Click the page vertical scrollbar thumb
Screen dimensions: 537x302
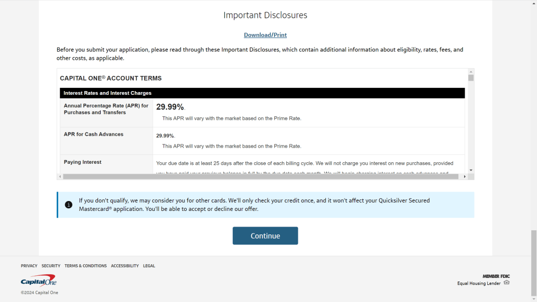(x=533, y=263)
